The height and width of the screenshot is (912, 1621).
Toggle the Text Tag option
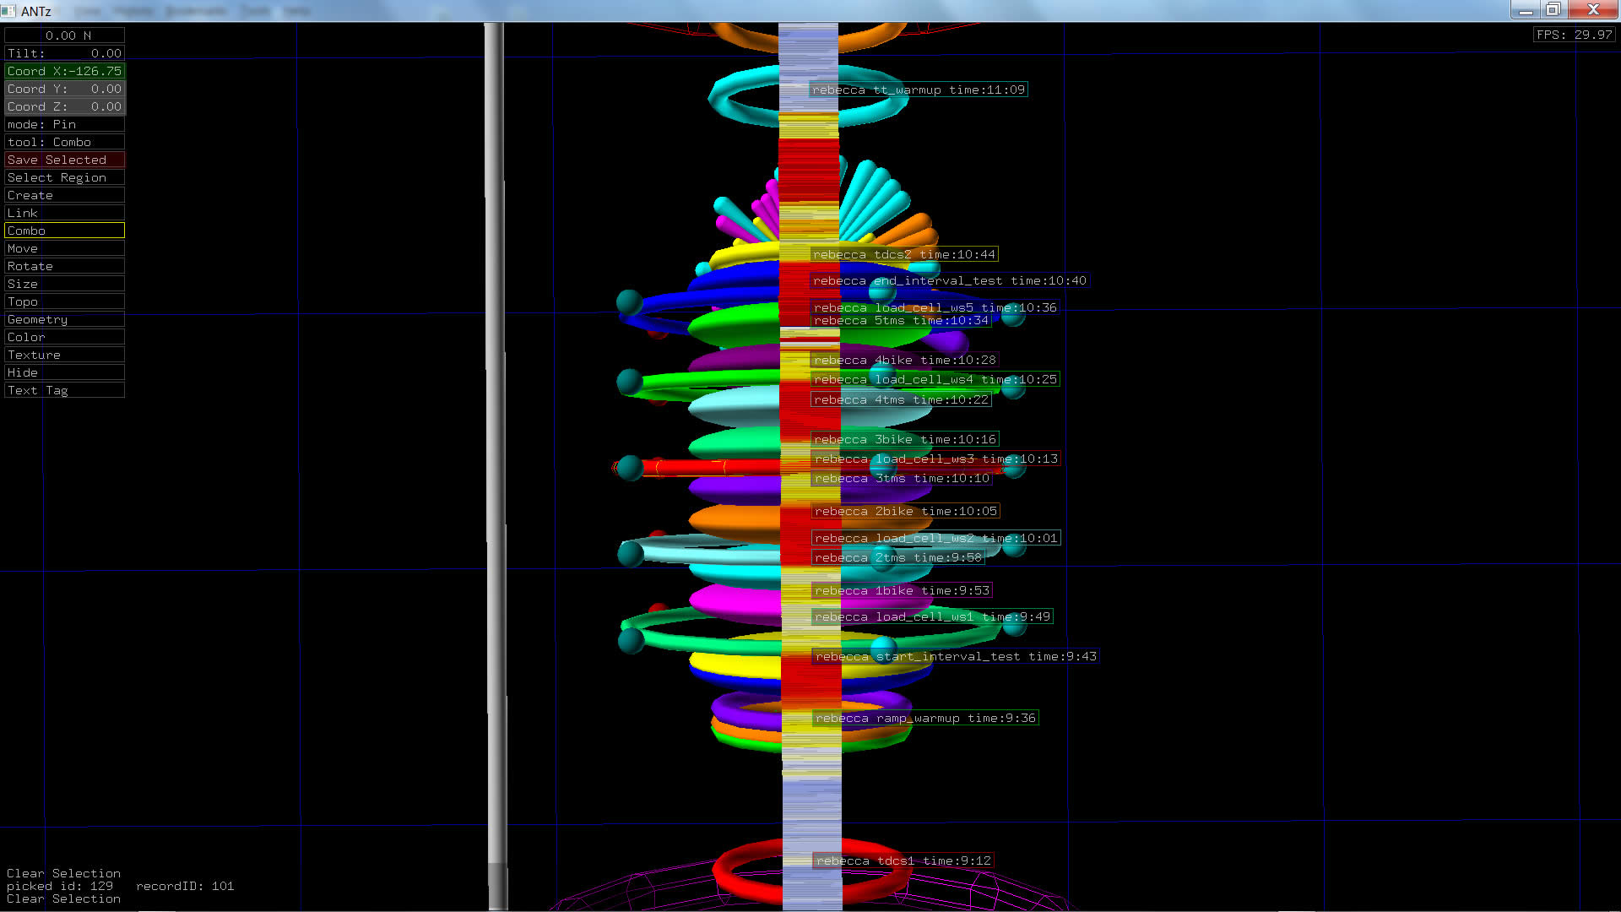click(x=64, y=390)
